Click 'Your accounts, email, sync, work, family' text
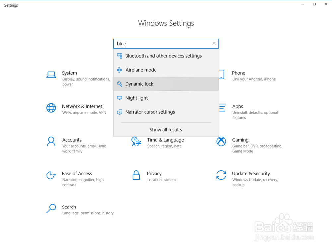 coord(84,149)
